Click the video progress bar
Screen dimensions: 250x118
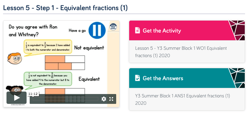66,99
